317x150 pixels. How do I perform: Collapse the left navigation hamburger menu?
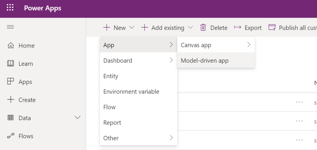coord(10,27)
